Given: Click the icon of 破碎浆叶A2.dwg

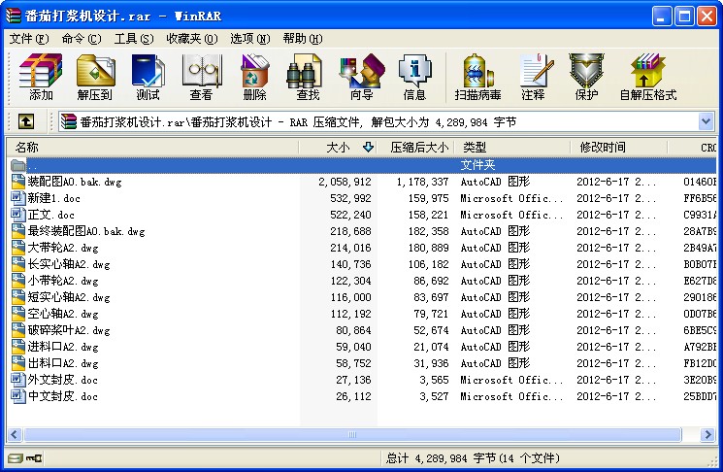Looking at the screenshot, I should pyautogui.click(x=18, y=330).
